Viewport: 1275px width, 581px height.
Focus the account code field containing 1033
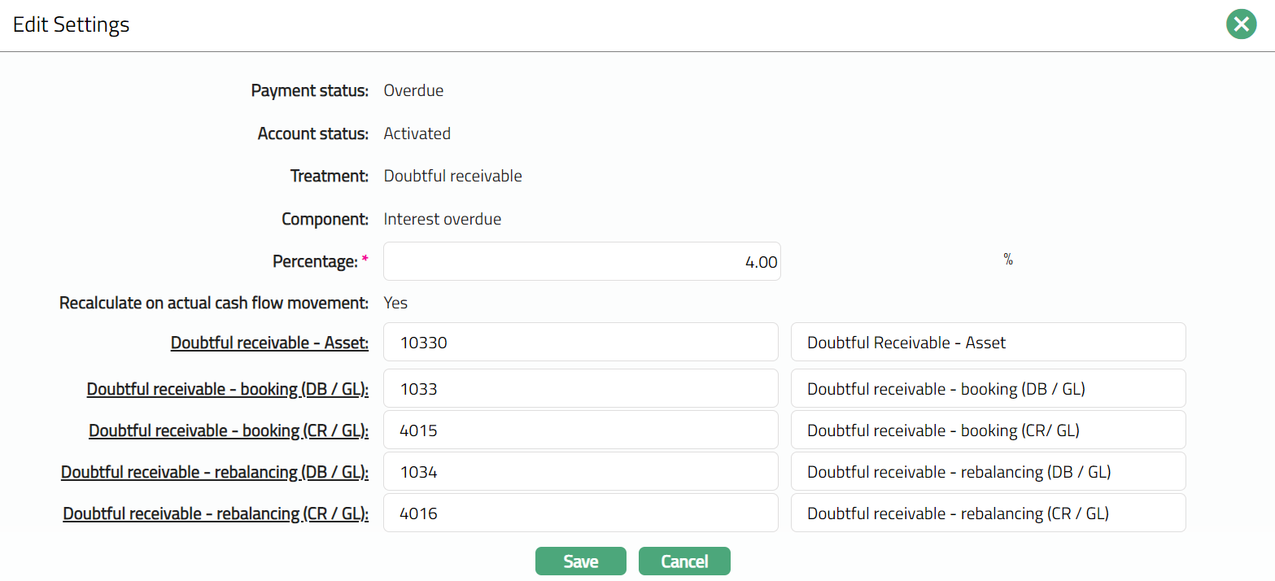point(581,389)
